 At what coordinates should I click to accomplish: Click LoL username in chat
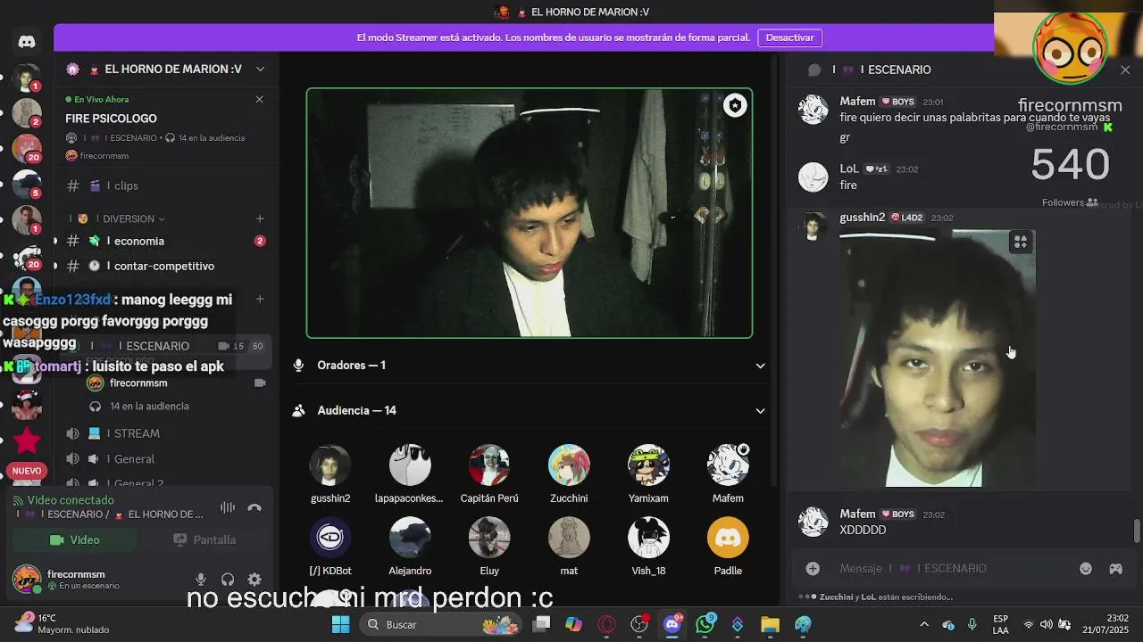[x=849, y=169]
